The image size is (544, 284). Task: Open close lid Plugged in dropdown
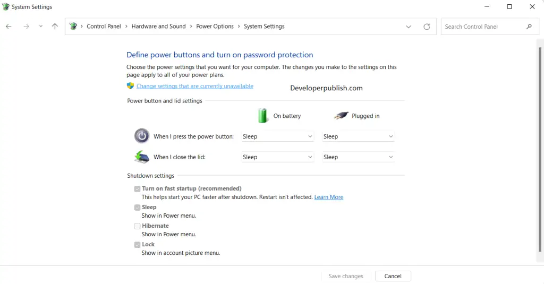(x=358, y=157)
